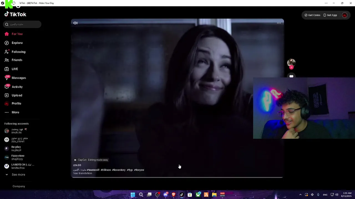Screen dimensions: 355x199
Task: Follow creator with red plus badge
Action: pos(291,67)
